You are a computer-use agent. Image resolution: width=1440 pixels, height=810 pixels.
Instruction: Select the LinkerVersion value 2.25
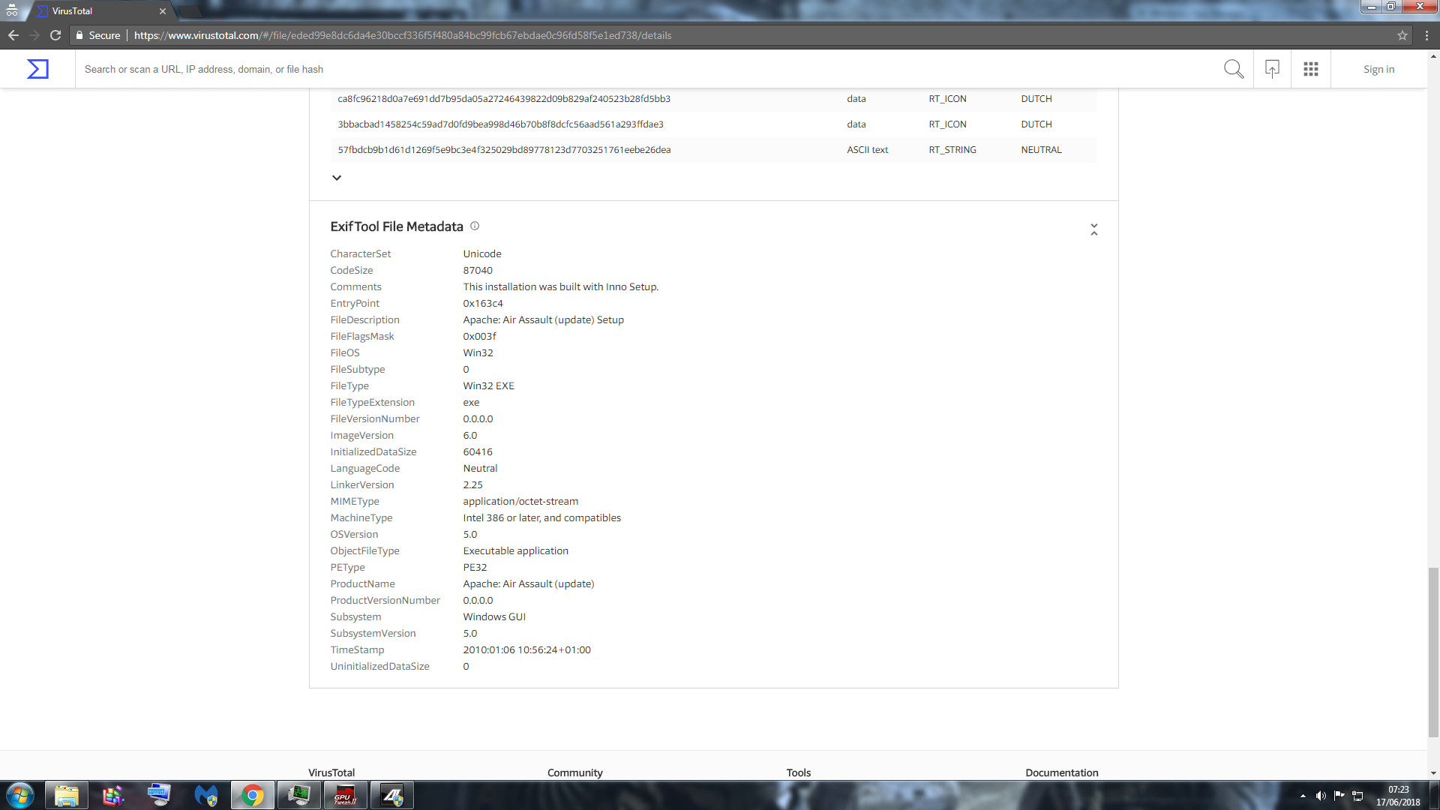tap(472, 485)
